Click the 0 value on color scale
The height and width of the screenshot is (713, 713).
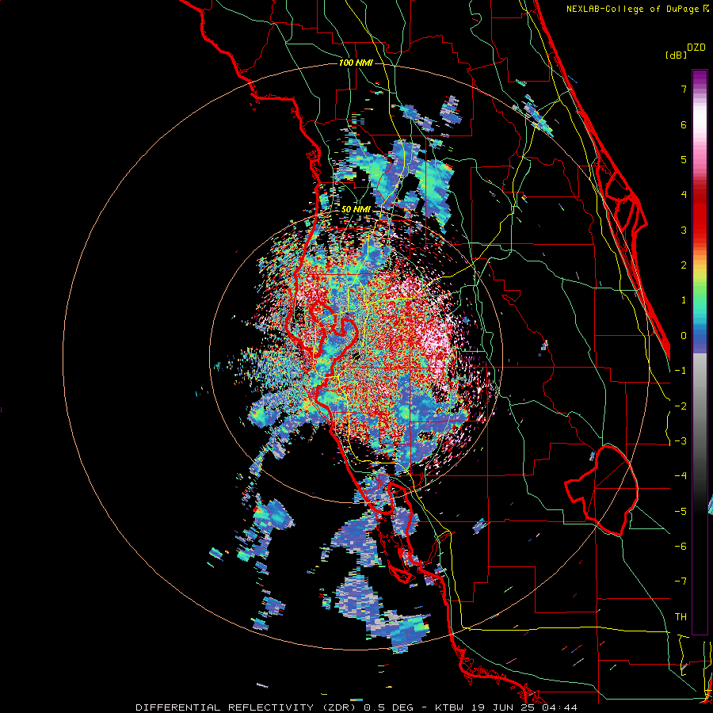click(x=684, y=336)
